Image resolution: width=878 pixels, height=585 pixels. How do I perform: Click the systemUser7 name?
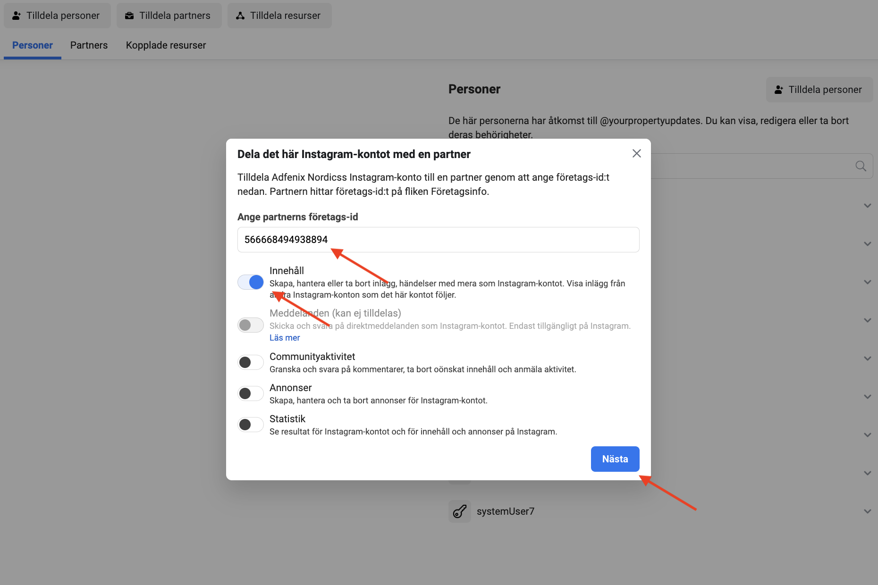(x=506, y=511)
